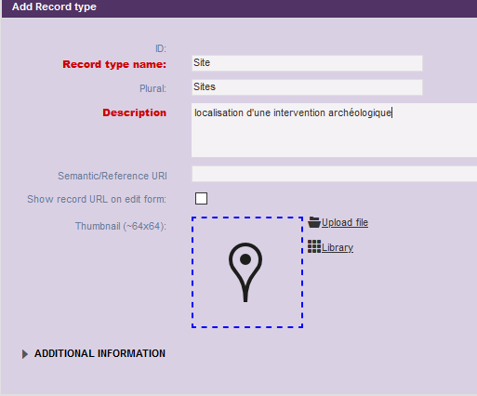This screenshot has width=477, height=396.
Task: Click the Thumbnail (~64x64) label
Action: 121,226
